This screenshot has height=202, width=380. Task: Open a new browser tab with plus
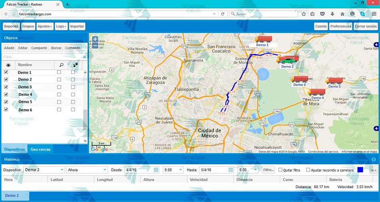click(x=67, y=4)
